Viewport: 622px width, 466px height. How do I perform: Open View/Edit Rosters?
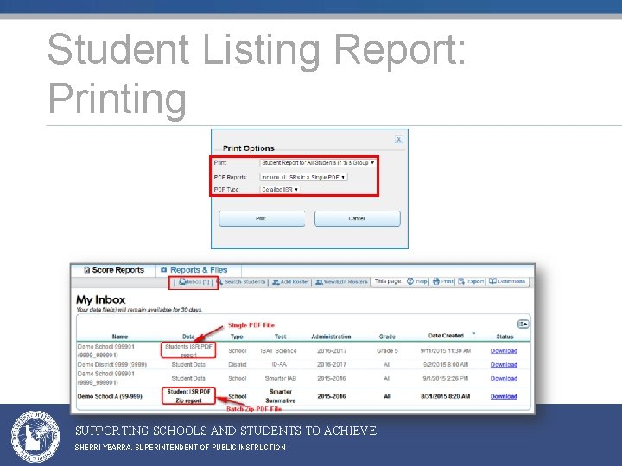tap(341, 281)
